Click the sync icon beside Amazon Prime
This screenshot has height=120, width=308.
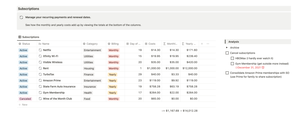(40, 80)
